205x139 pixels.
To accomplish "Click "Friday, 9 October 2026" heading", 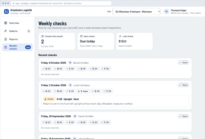I will (x=54, y=63).
